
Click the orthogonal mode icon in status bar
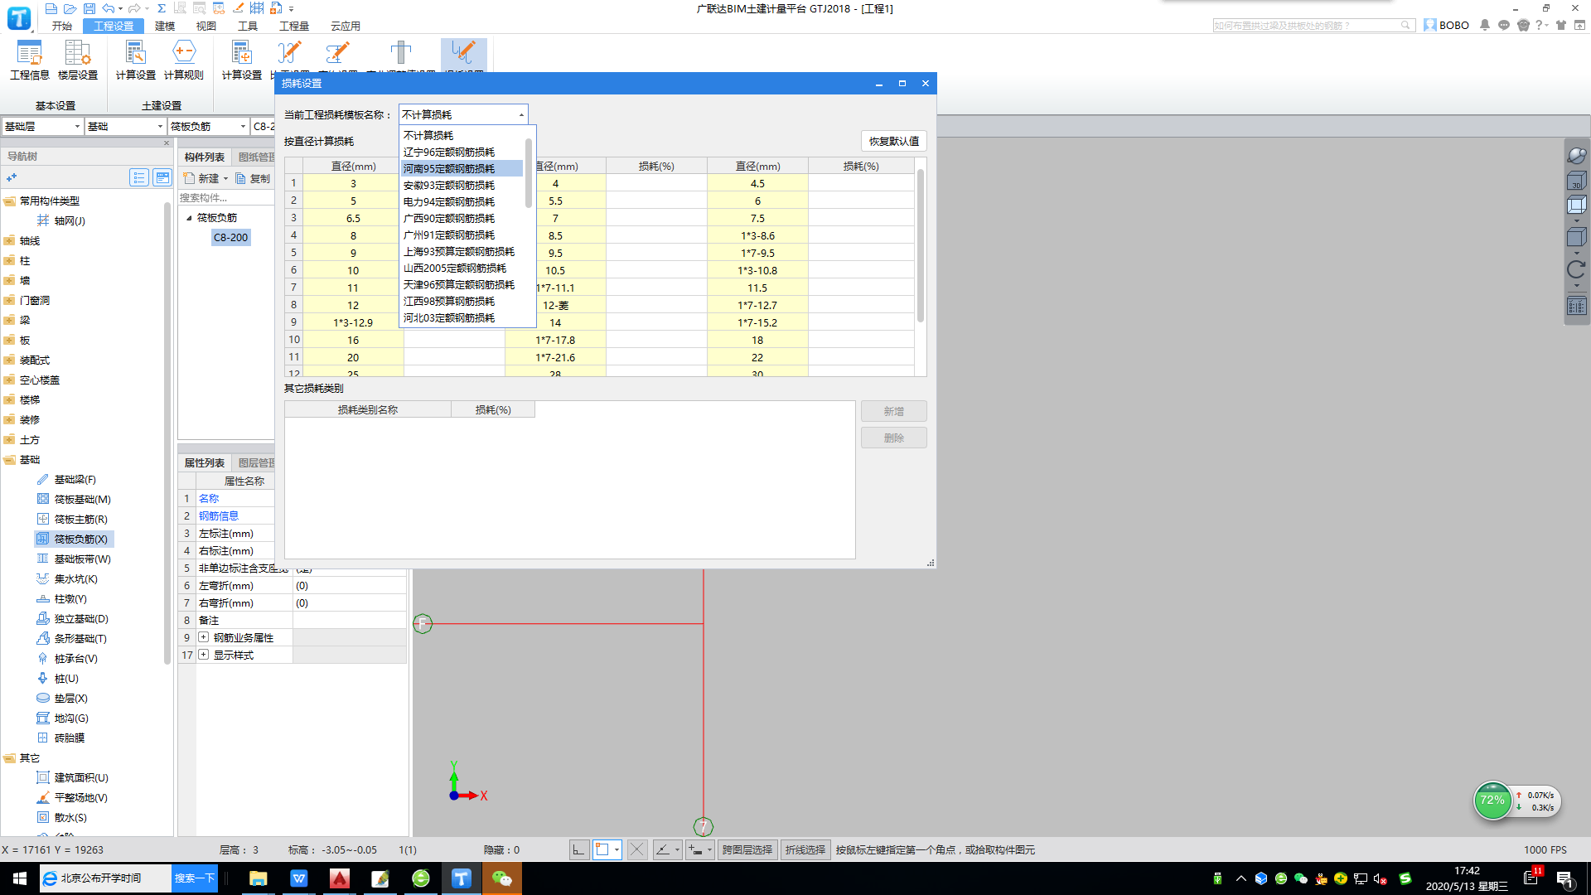(579, 849)
